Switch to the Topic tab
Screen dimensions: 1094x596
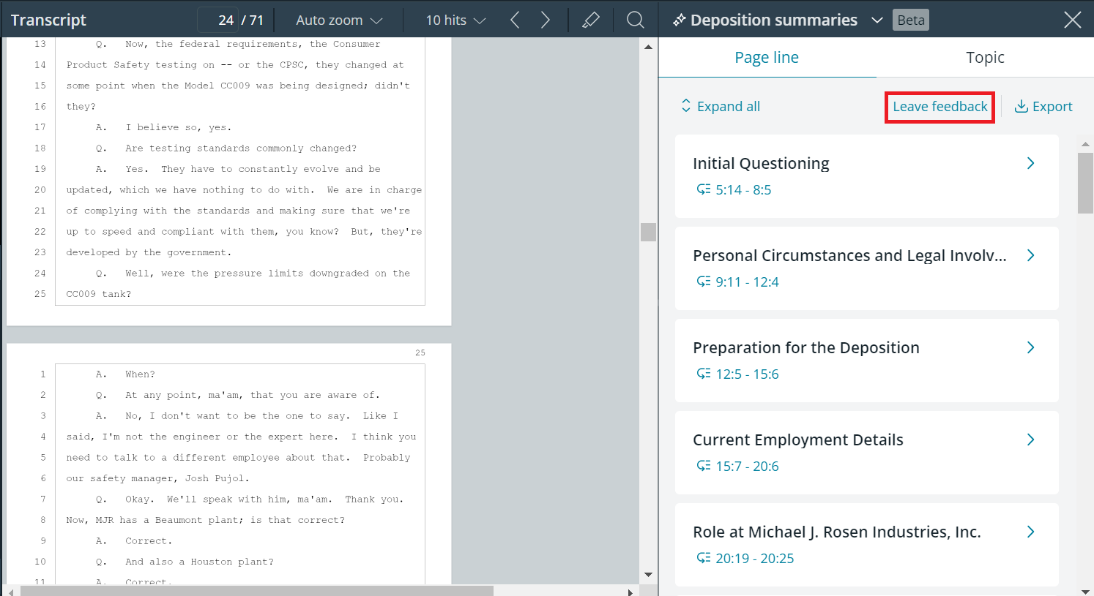pyautogui.click(x=984, y=57)
